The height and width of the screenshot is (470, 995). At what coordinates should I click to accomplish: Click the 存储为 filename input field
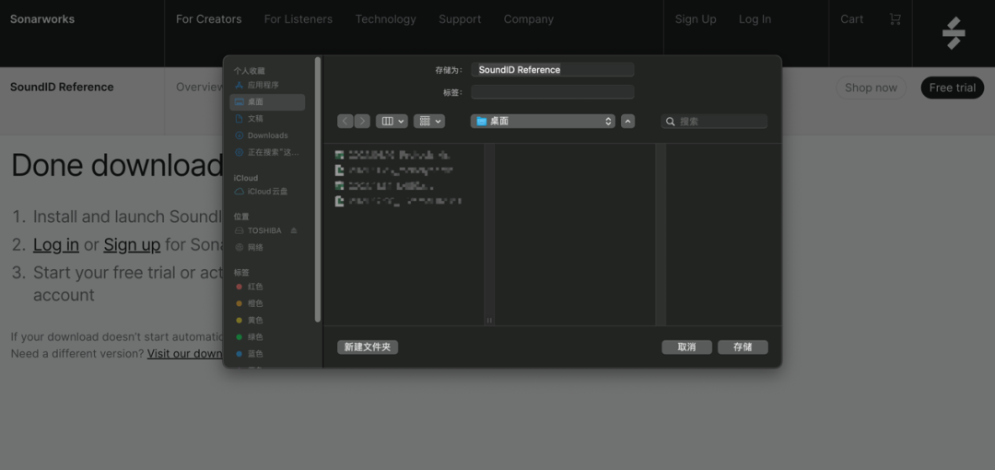tap(552, 70)
